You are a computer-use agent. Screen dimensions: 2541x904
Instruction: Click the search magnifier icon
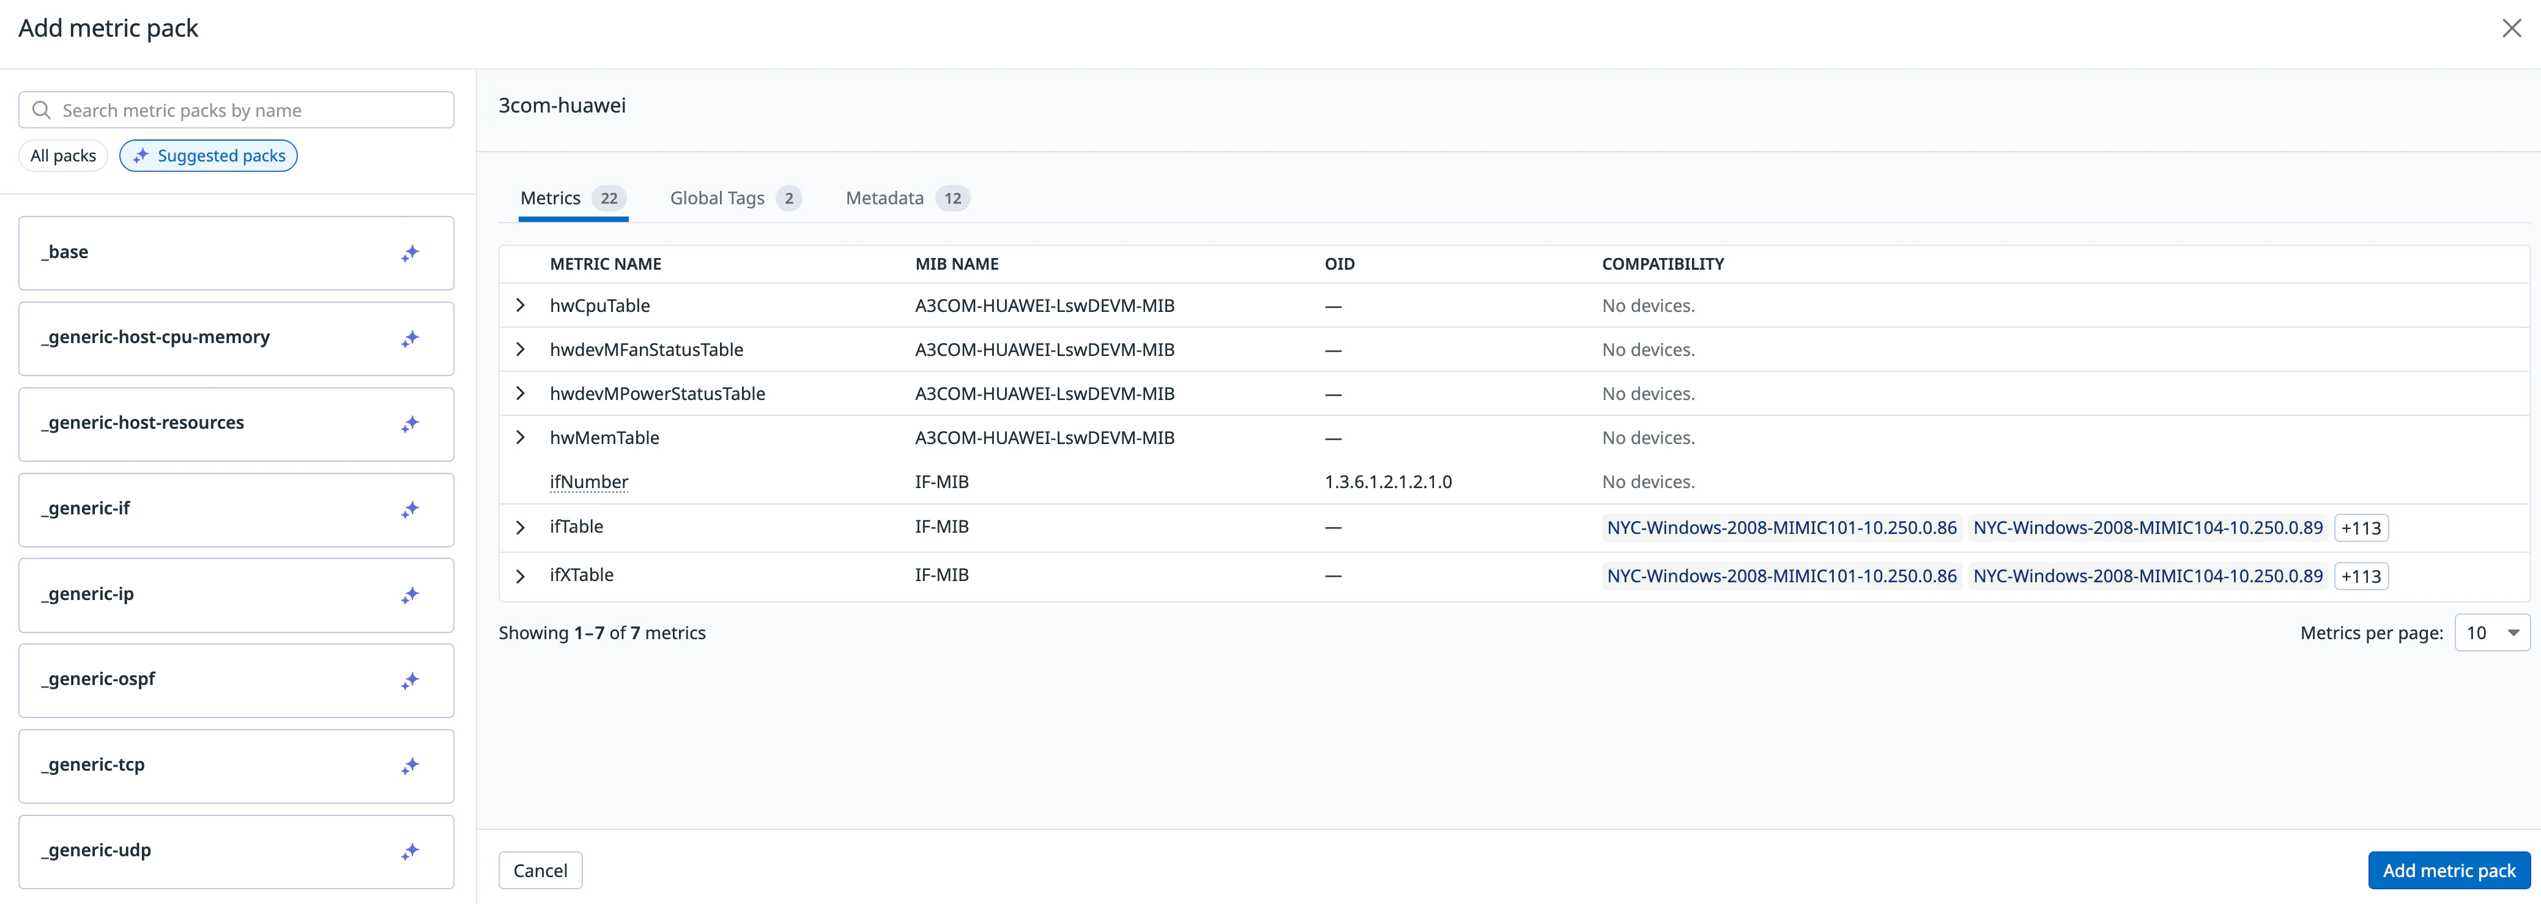pos(42,111)
